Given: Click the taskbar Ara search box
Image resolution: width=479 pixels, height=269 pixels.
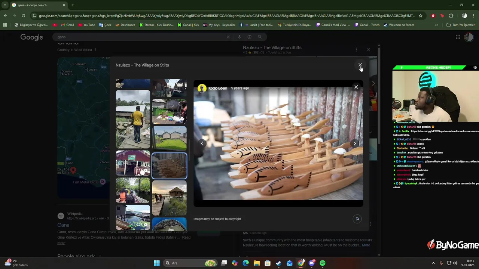Looking at the screenshot, I should point(190,263).
